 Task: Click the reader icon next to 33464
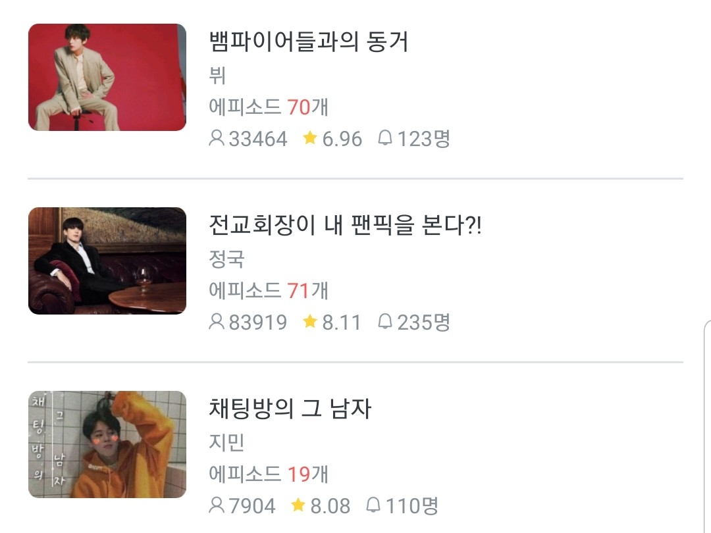217,138
